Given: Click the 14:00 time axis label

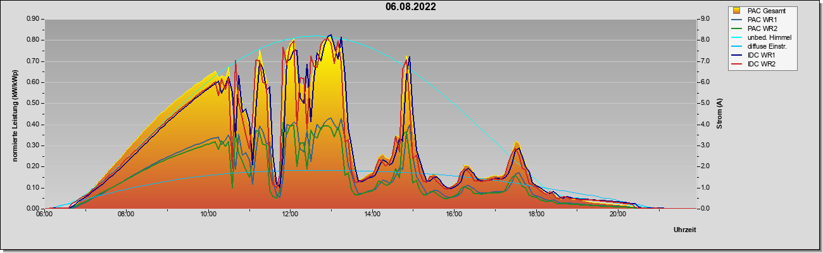Looking at the screenshot, I should pyautogui.click(x=372, y=215).
